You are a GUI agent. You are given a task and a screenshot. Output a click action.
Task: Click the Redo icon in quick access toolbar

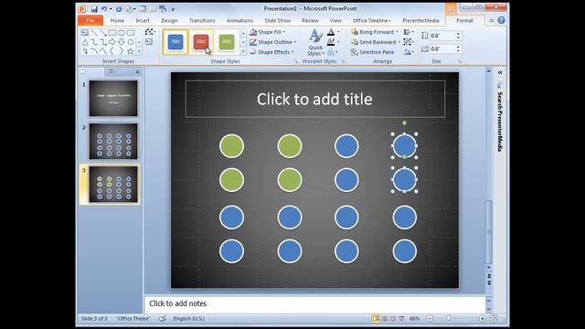[119, 8]
